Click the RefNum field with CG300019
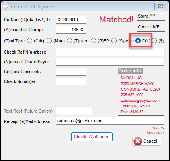The height and width of the screenshot is (161, 170). (71, 20)
